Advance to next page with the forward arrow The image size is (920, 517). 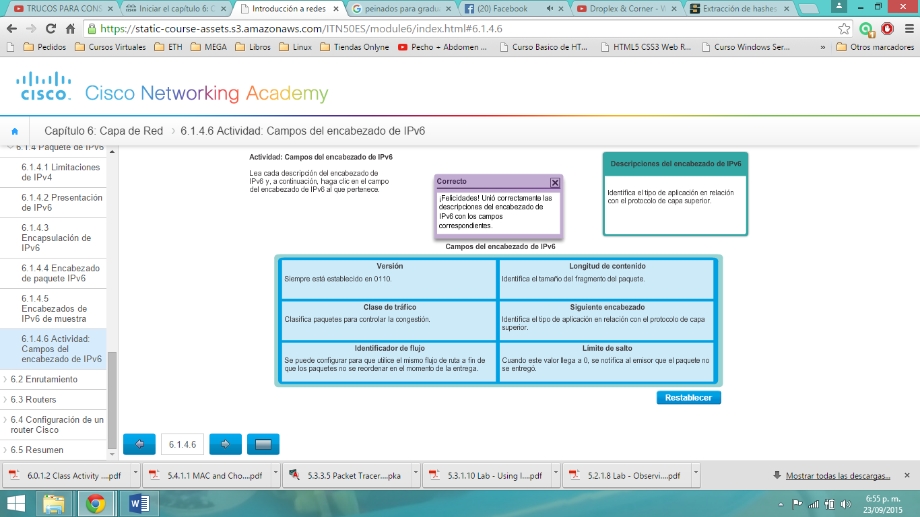[225, 444]
